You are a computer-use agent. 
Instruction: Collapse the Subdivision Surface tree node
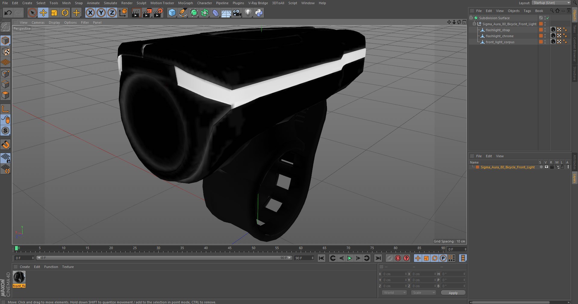point(471,18)
